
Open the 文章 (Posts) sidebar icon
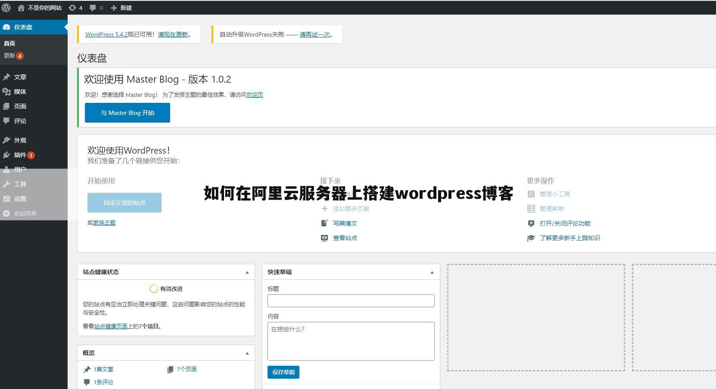[x=7, y=77]
